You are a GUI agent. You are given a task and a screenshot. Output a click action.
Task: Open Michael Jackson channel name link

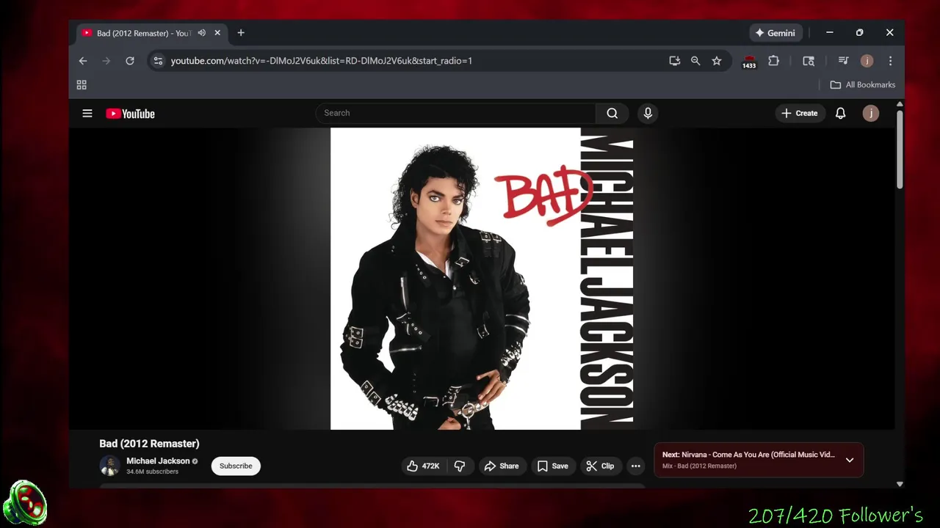pyautogui.click(x=158, y=461)
